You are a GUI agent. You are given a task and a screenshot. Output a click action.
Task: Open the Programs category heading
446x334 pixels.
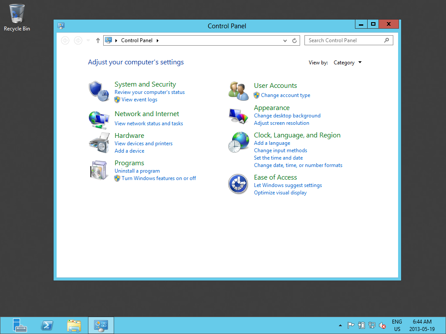pos(129,163)
